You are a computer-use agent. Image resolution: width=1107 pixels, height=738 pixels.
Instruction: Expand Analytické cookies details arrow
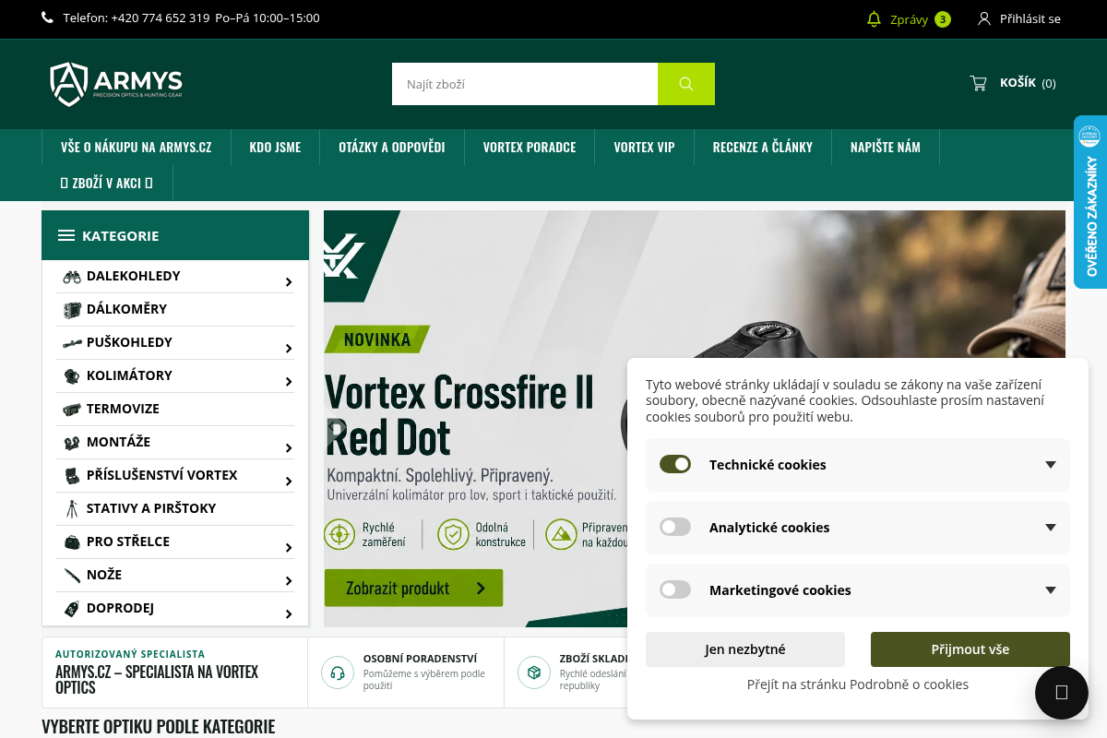click(1051, 528)
